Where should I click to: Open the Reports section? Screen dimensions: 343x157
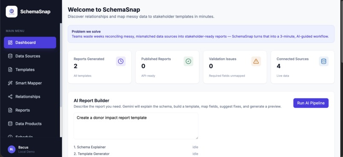point(30,110)
